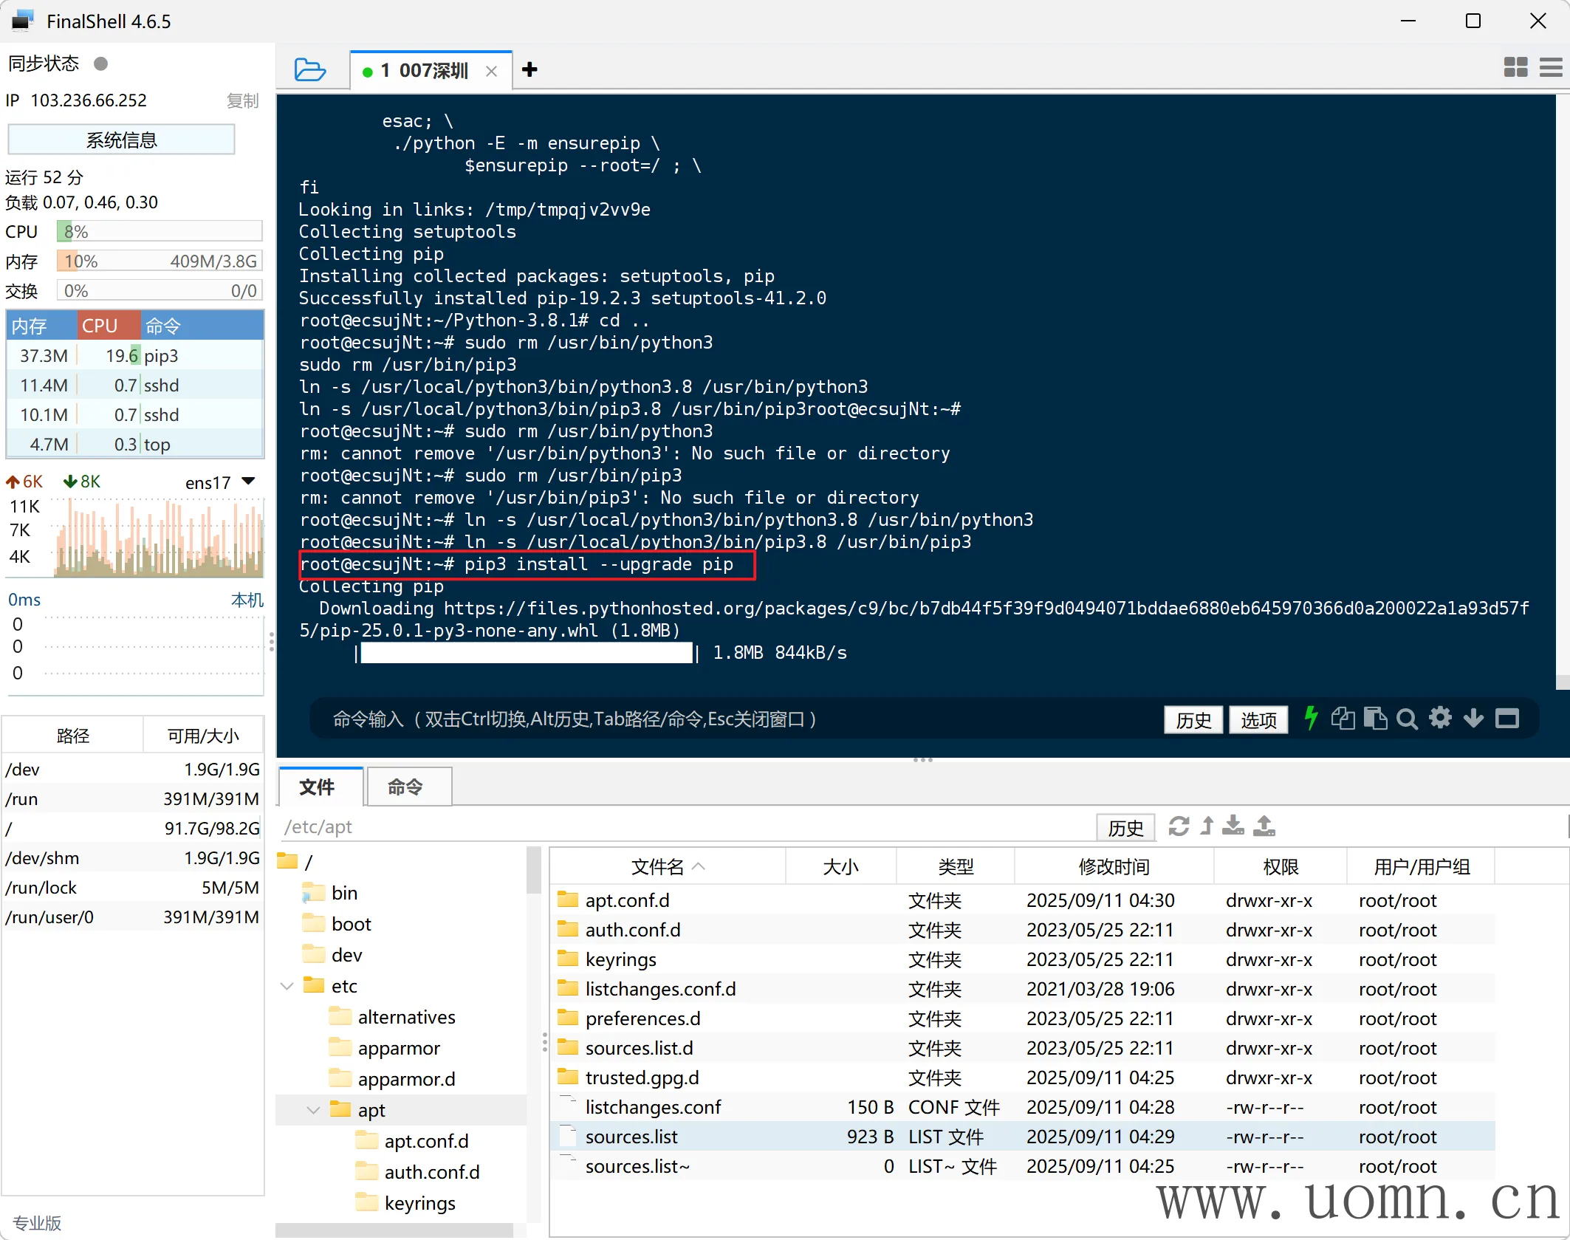The image size is (1570, 1240).
Task: Open terminal search with the magnifier icon
Action: tap(1408, 719)
